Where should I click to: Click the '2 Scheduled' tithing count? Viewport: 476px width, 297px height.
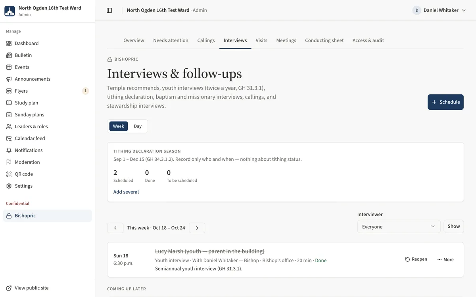coord(123,176)
